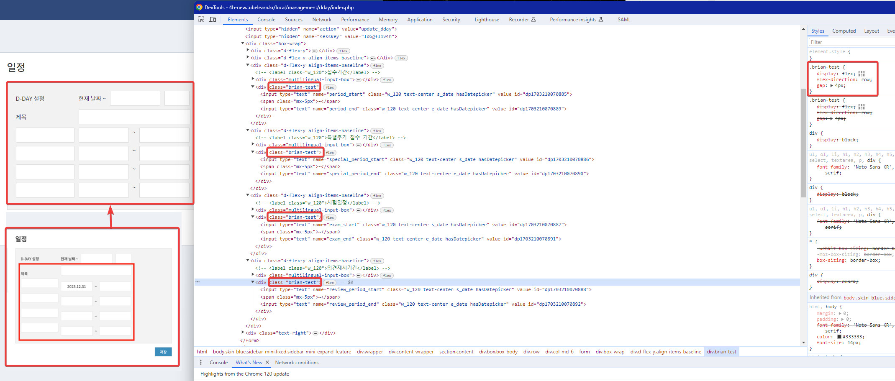Screen dimensions: 895x381
Task: Click the color swatch for #333333
Action: pyautogui.click(x=839, y=337)
